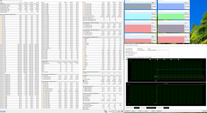Click the Core 0 VID graph red color icon
Viewport: 207px width, 113px height.
click(153, 37)
